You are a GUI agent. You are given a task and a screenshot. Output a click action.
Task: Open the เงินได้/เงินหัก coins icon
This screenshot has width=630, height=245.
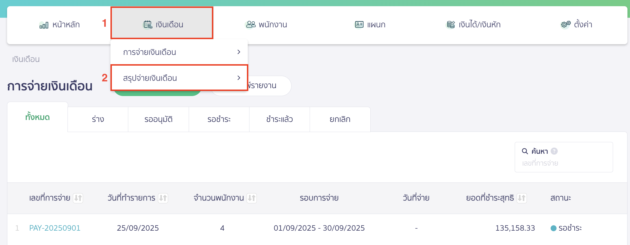pyautogui.click(x=450, y=24)
